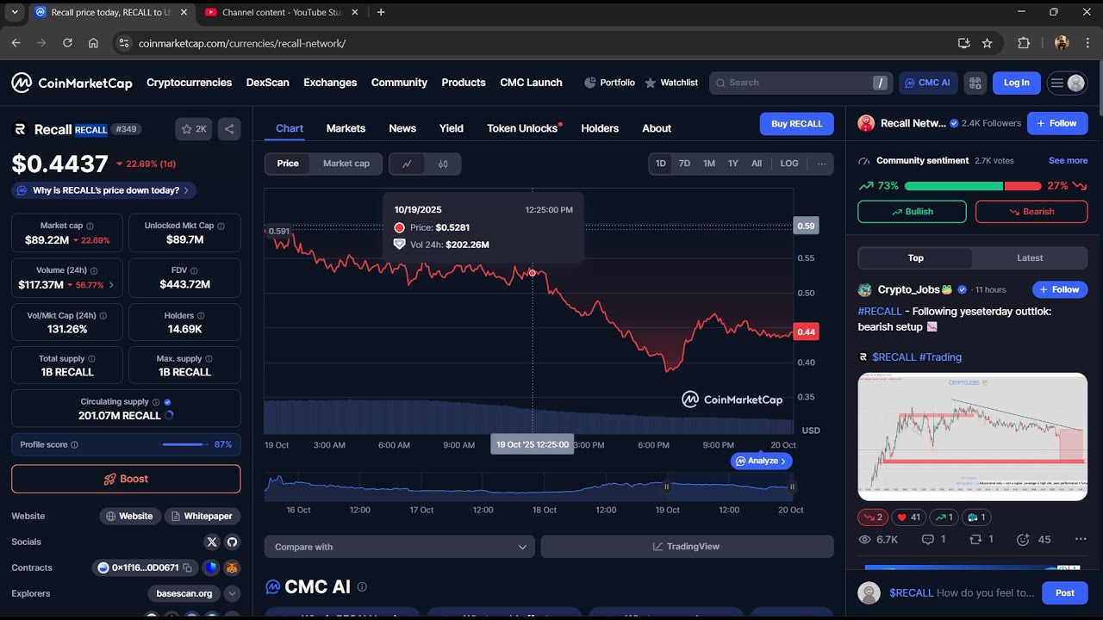The image size is (1103, 620).
Task: Open the Token Unlocks tab
Action: pos(524,128)
